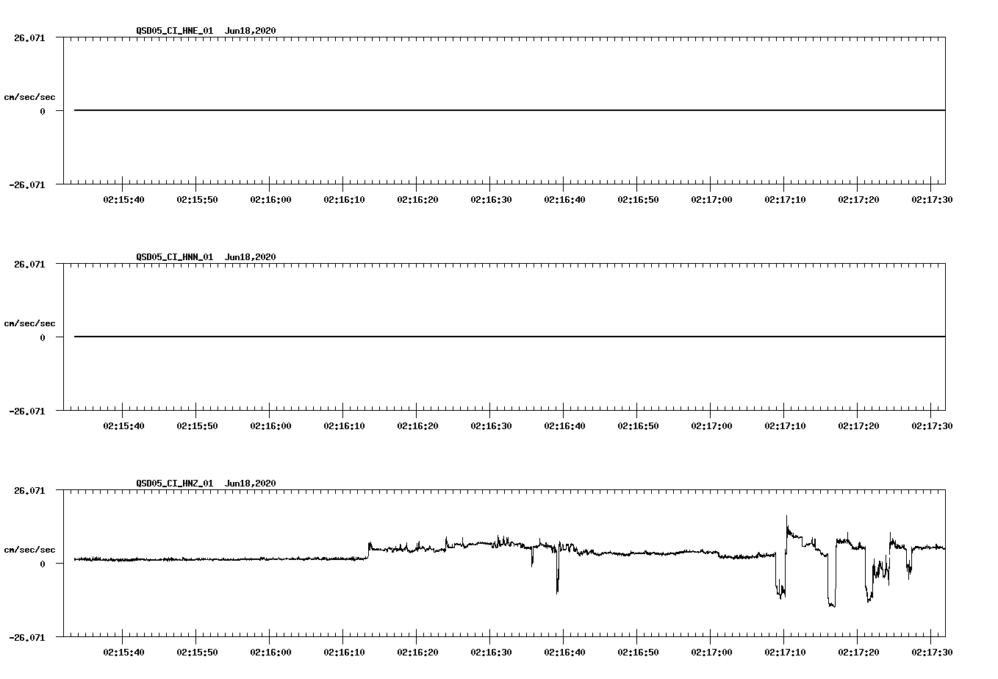The width and height of the screenshot is (998, 679).
Task: Click cm/sec/sec unit label on HNN plot
Action: tap(29, 323)
